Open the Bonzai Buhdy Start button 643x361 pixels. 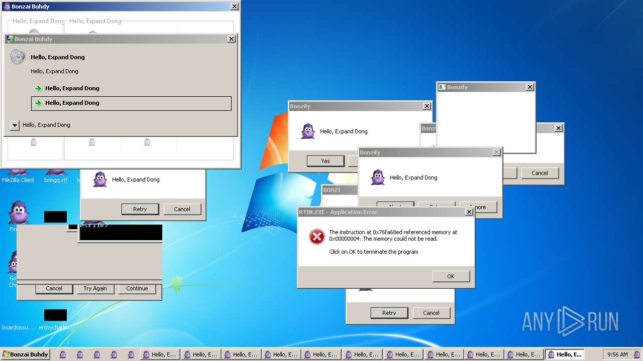25,354
